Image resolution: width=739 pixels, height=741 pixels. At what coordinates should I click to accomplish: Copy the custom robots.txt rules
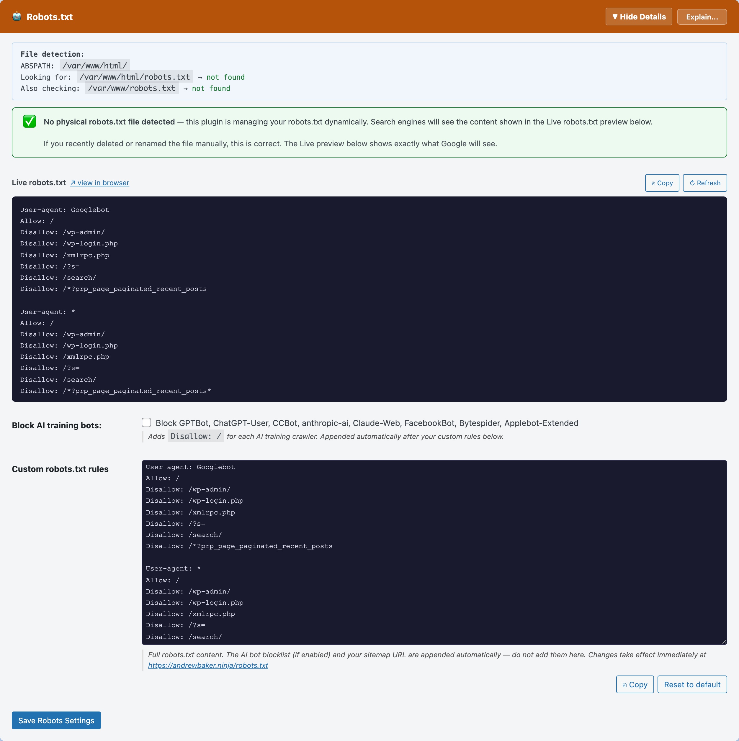635,684
